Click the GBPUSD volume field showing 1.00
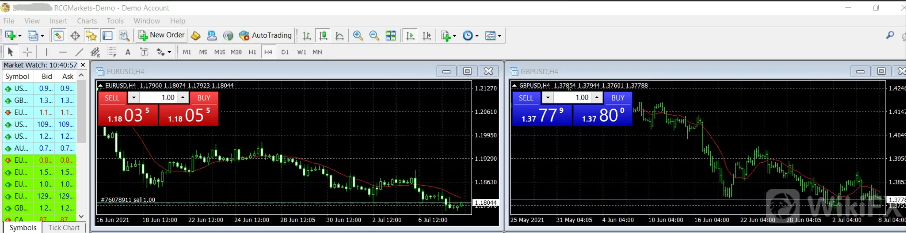Image resolution: width=906 pixels, height=233 pixels. [572, 98]
